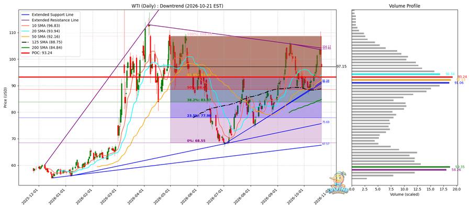This screenshot has width=471, height=209.
Task: Click the 93.24 volume profile value label
Action: tap(462, 77)
